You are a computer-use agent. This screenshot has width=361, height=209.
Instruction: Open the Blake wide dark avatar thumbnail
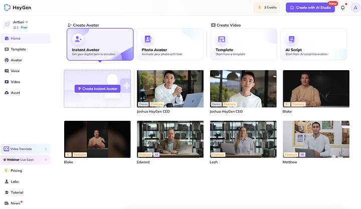point(316,89)
